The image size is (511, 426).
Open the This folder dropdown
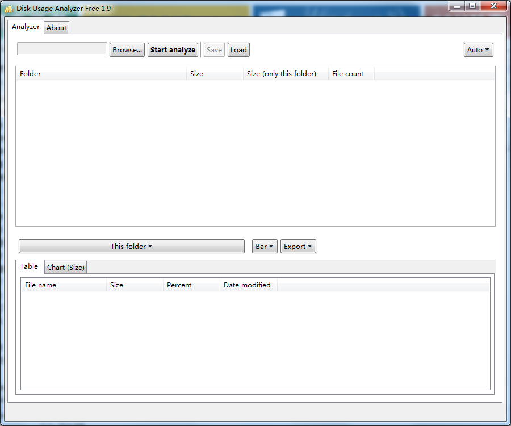[132, 246]
